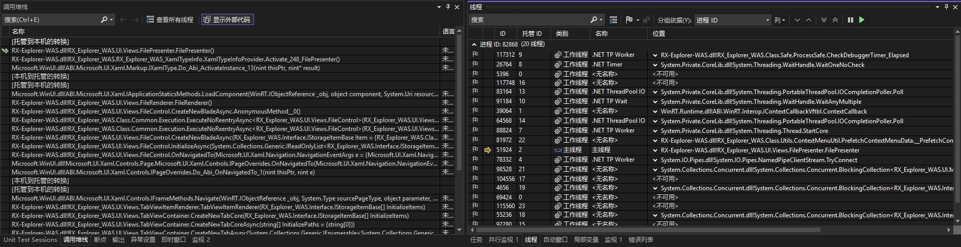Click the flag threads icon in toolbar
The image size is (961, 247).
tap(629, 20)
